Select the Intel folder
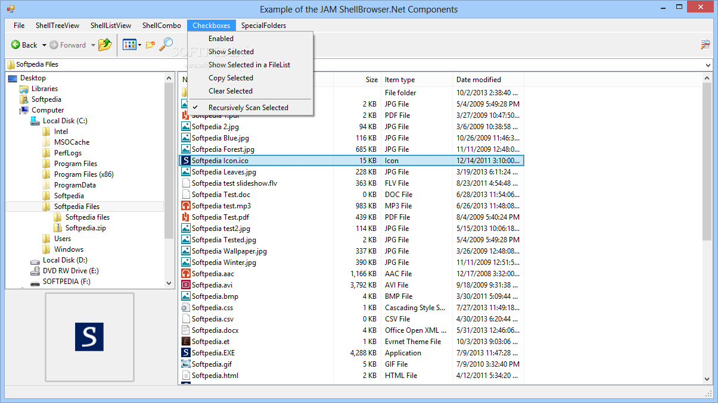This screenshot has height=403, width=718. (x=61, y=132)
